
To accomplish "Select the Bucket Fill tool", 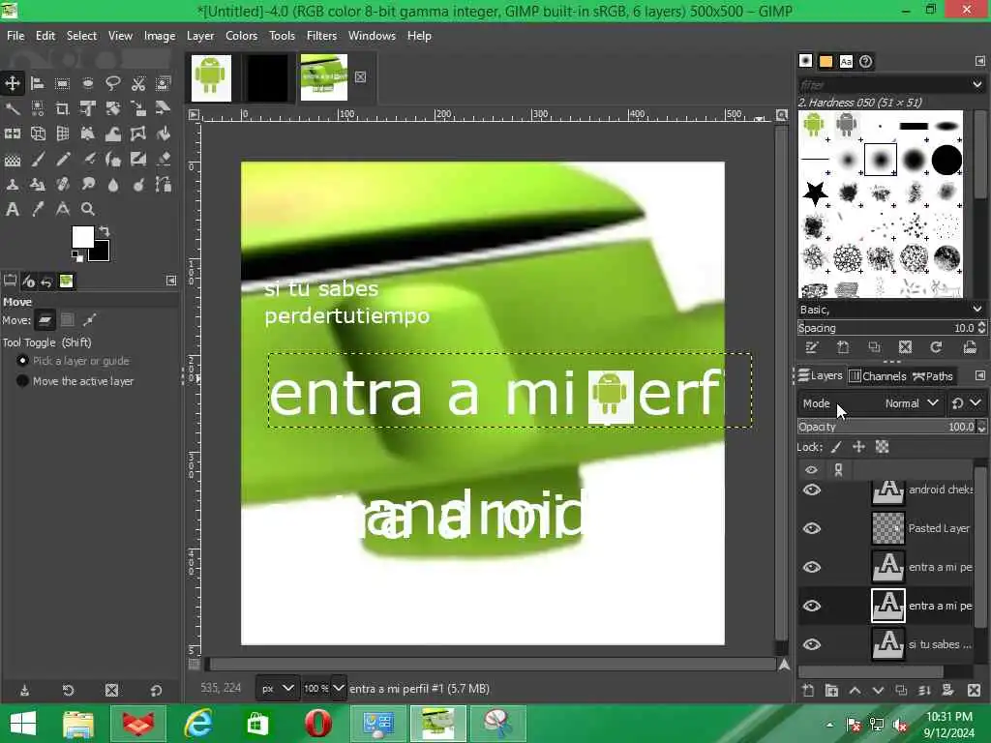I will click(164, 134).
